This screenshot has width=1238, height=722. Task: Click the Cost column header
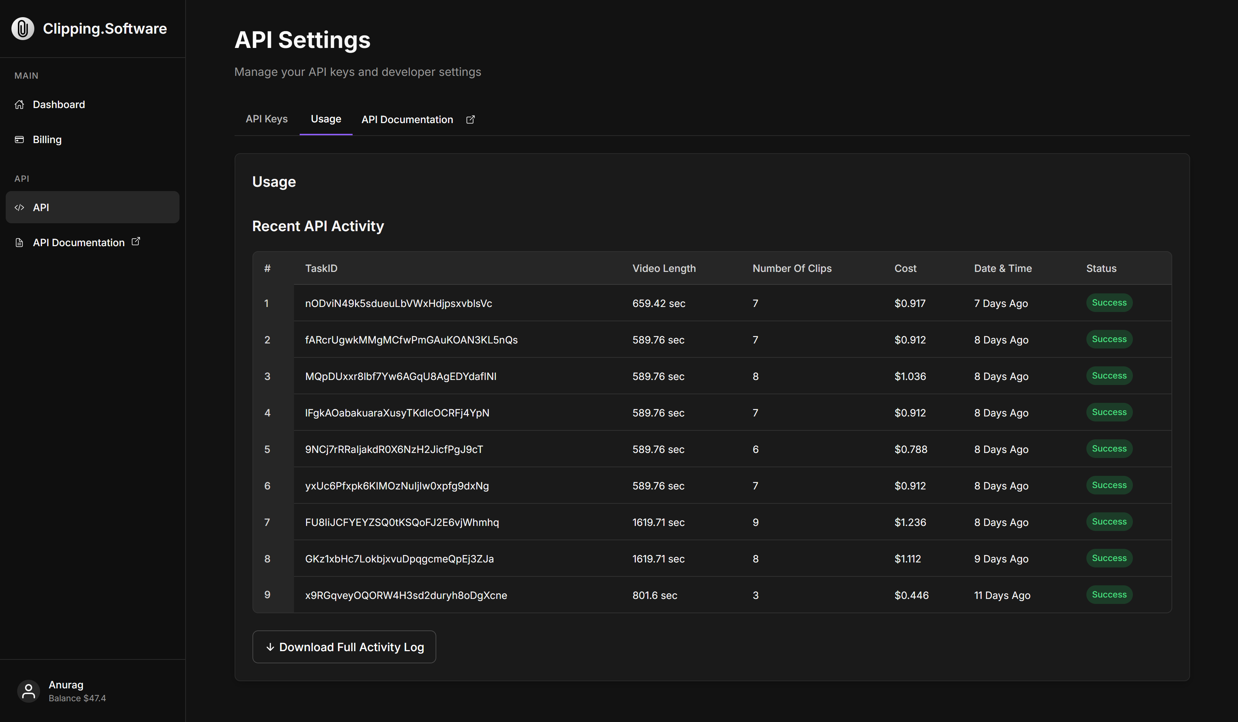click(905, 268)
